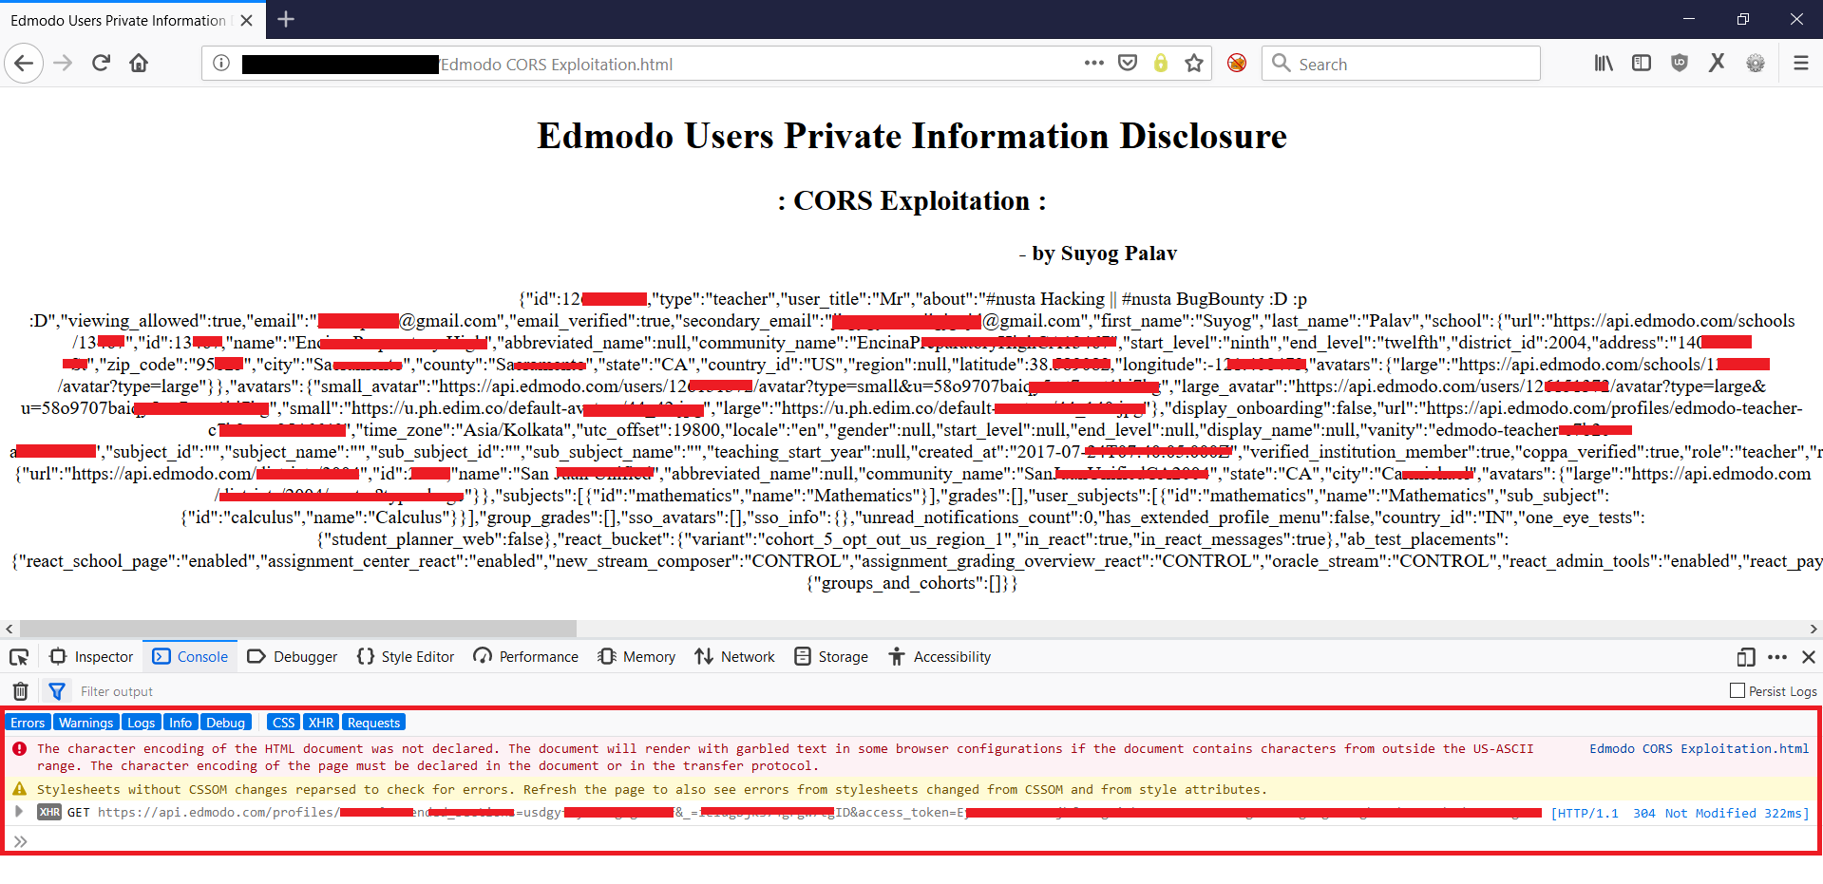This screenshot has height=884, width=1823.
Task: Go back to the previous page
Action: (x=24, y=64)
